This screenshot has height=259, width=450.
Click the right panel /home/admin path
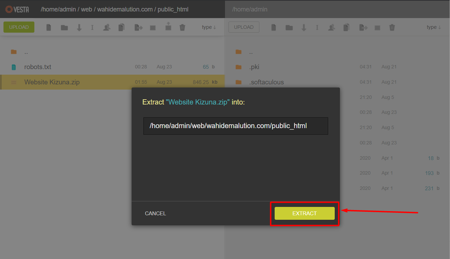(x=250, y=9)
